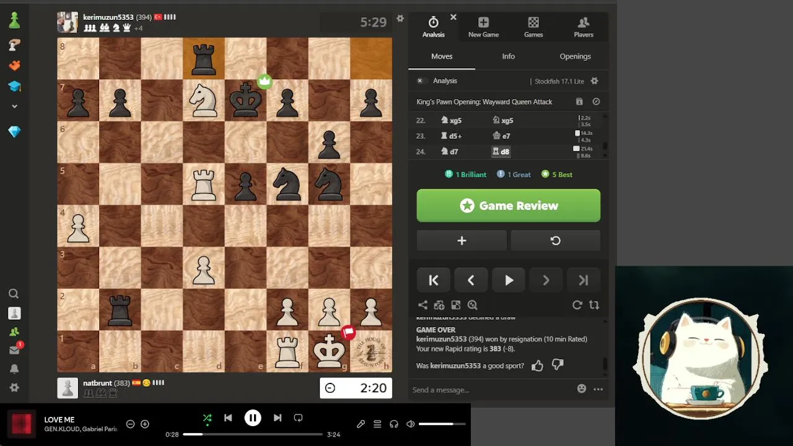Click the rematch circular arrow button
793x446 pixels.
[x=556, y=241]
